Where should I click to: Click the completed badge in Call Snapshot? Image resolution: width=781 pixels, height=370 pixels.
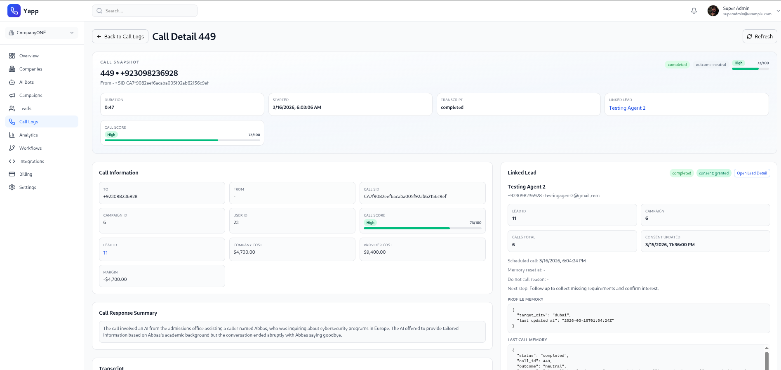(677, 65)
